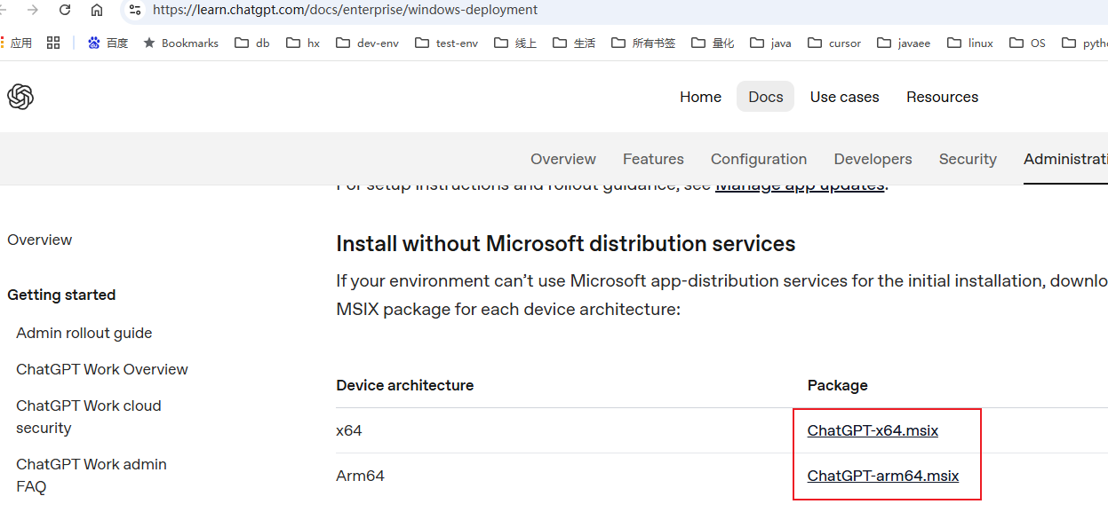Open the cursor bookmark folder
The height and width of the screenshot is (512, 1108).
[834, 43]
